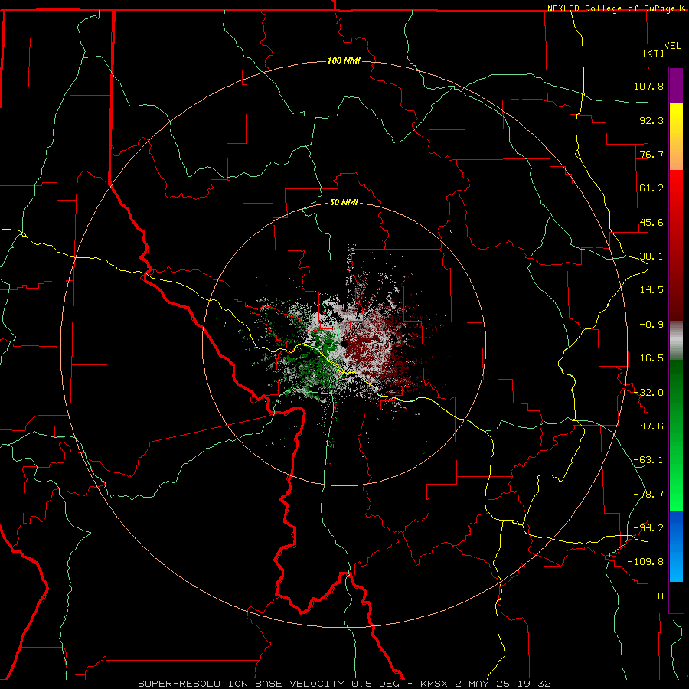689x689 pixels.
Task: Click the -78.7 velocity scale value
Action: pos(648,495)
